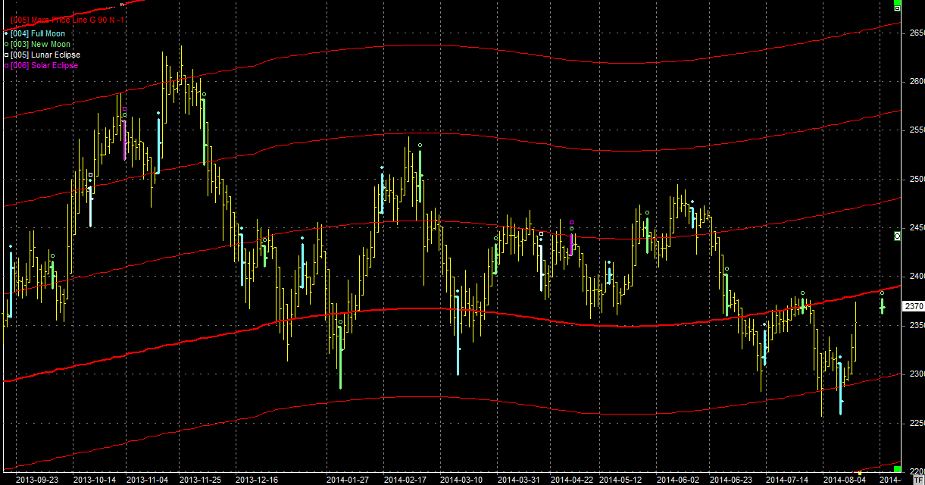Click the 2014-03-10 date label

point(462,480)
